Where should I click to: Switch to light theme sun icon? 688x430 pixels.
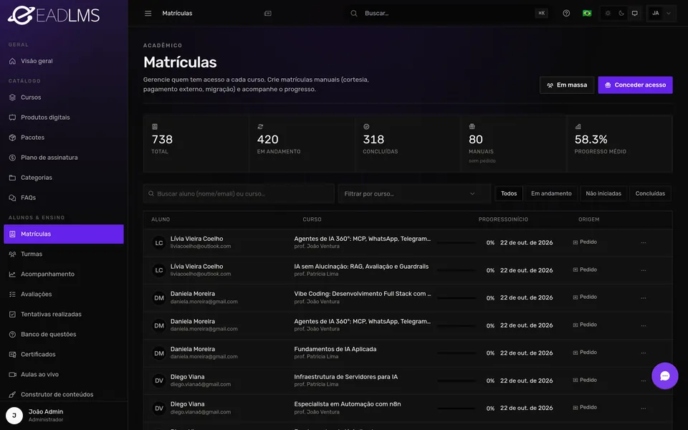pos(608,13)
